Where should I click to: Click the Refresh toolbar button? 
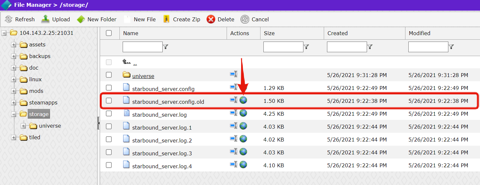pos(20,19)
